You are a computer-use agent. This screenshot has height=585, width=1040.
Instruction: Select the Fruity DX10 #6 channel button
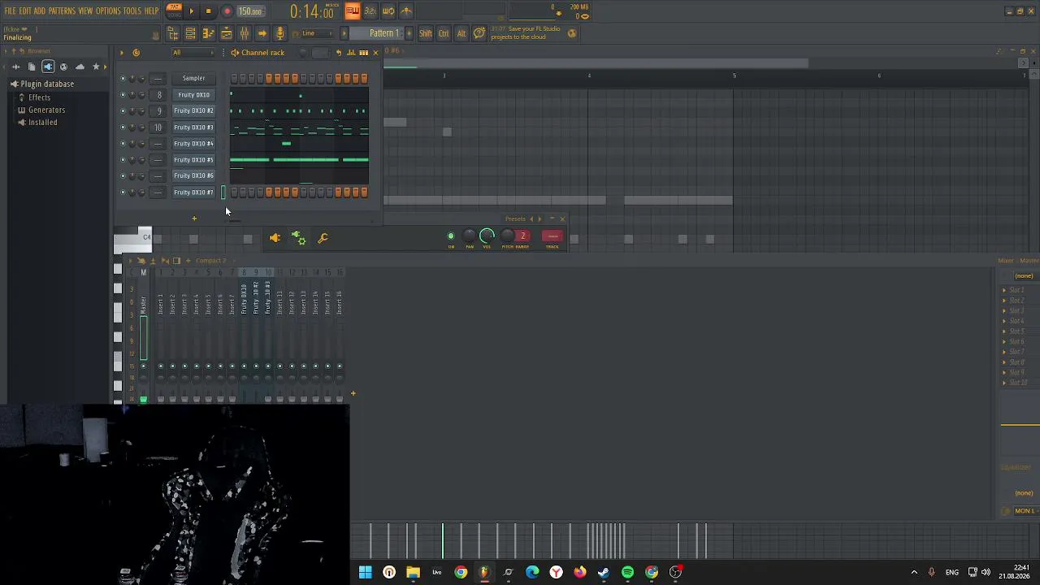pos(193,176)
